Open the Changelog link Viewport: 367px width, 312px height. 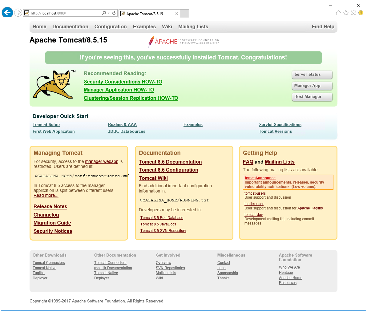[46, 215]
